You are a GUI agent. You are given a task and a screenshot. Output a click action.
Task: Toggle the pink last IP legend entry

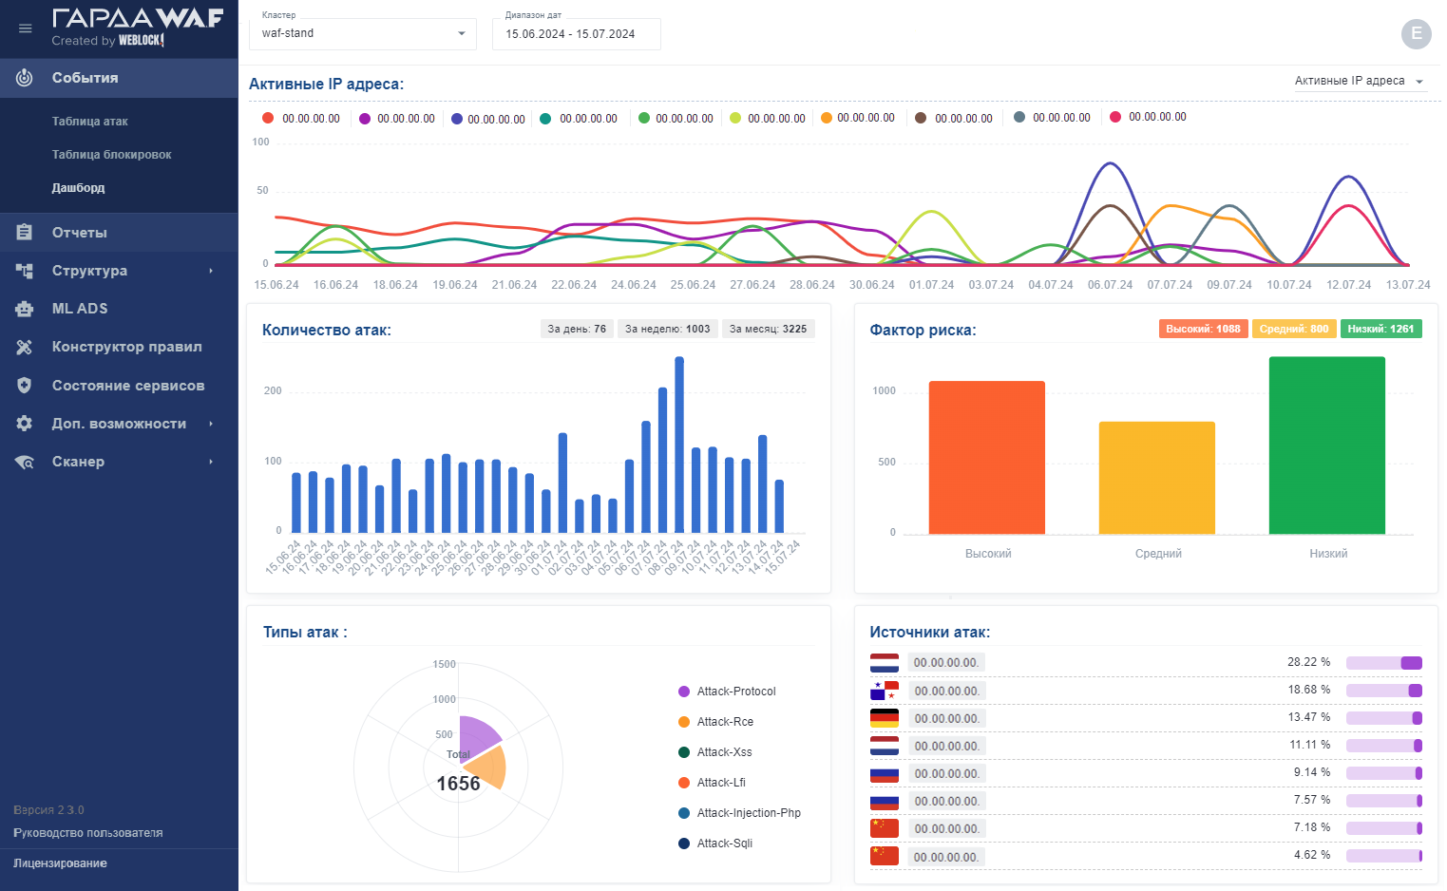click(1149, 117)
